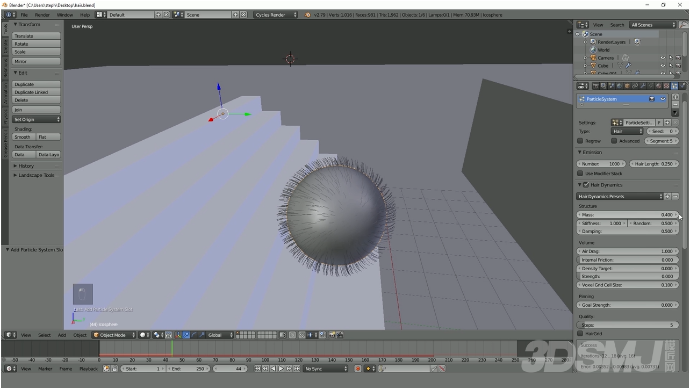Uncheck the Hair Dynamics checkbox
The width and height of the screenshot is (690, 389).
tap(586, 185)
